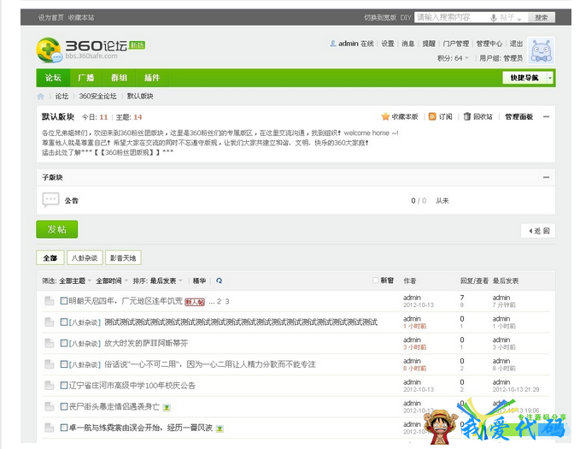Select the 八卦杂谈 category tab
Image resolution: width=580 pixels, height=449 pixels.
[85, 257]
